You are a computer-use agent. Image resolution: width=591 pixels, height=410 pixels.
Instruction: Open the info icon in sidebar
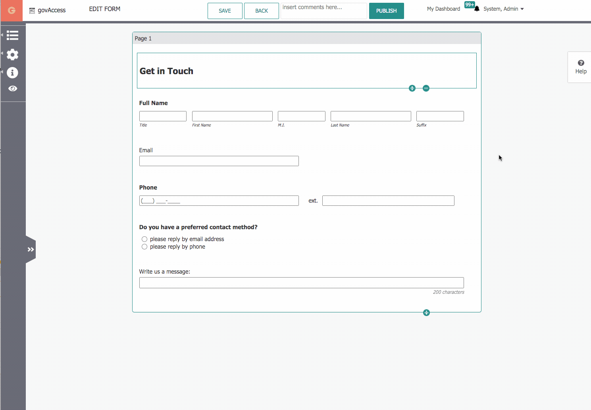pos(13,73)
